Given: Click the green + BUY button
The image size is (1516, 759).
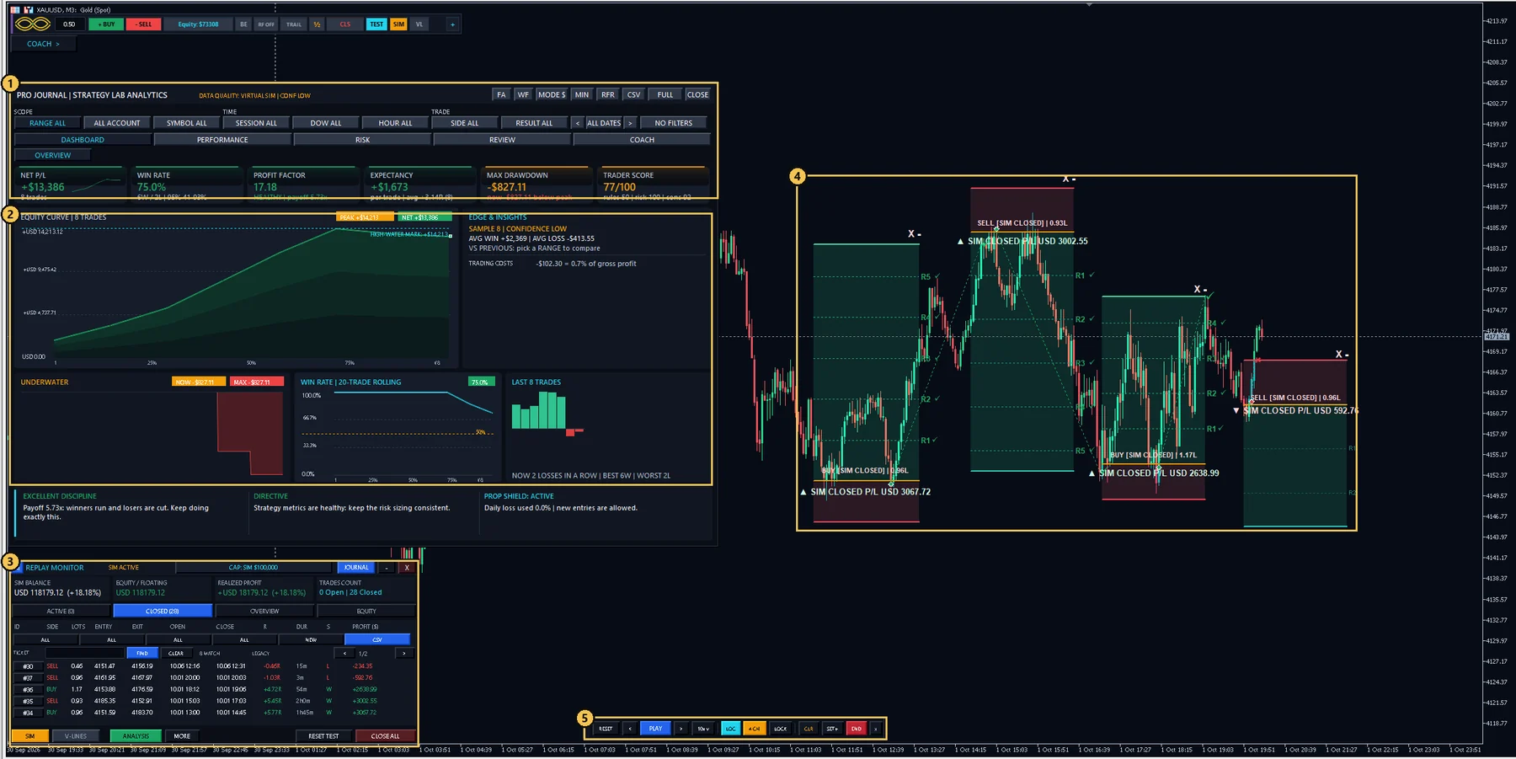Looking at the screenshot, I should click(106, 24).
